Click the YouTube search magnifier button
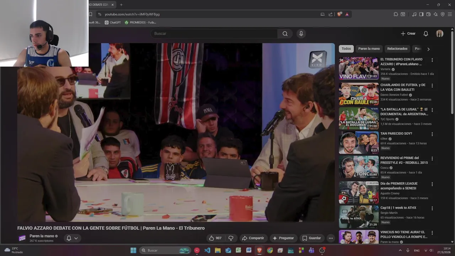 coord(285,33)
